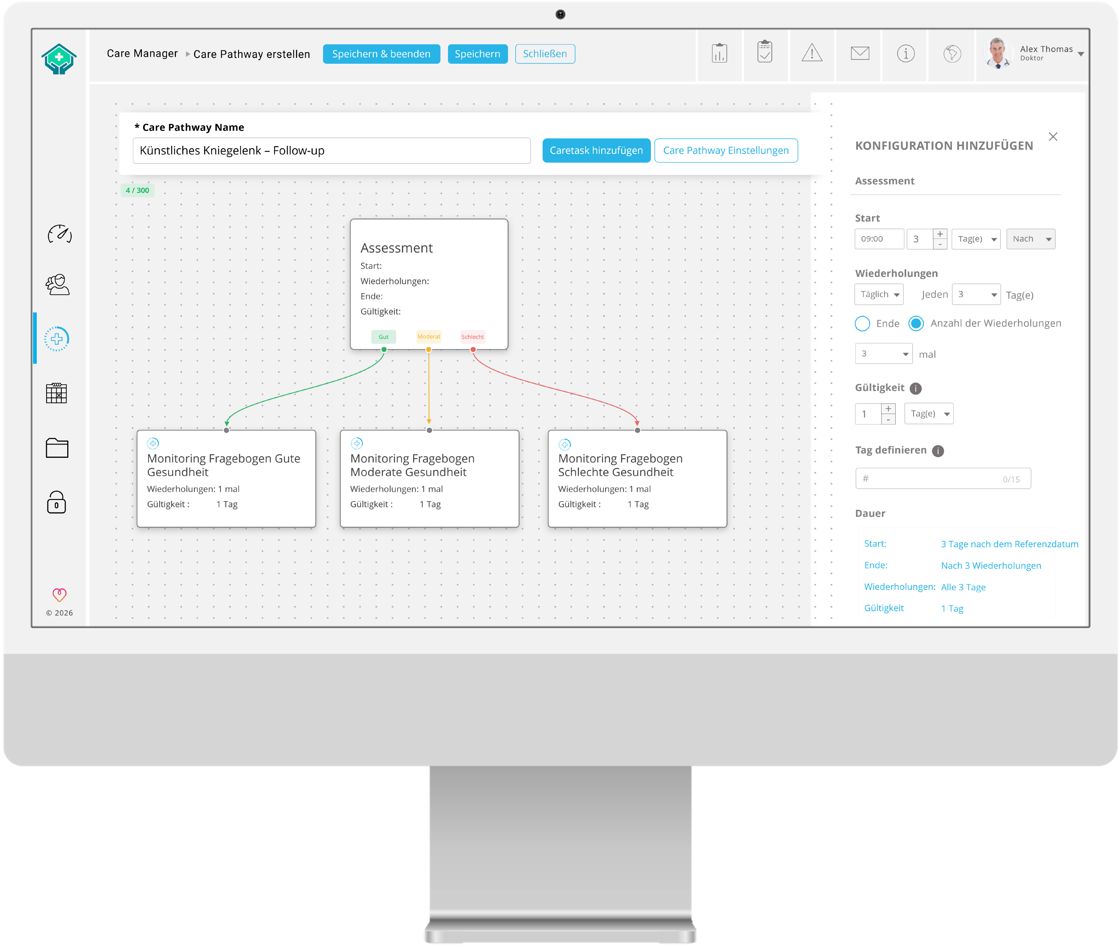Increase the Start days stepper value
Viewport: 1120px width, 948px height.
coord(940,234)
